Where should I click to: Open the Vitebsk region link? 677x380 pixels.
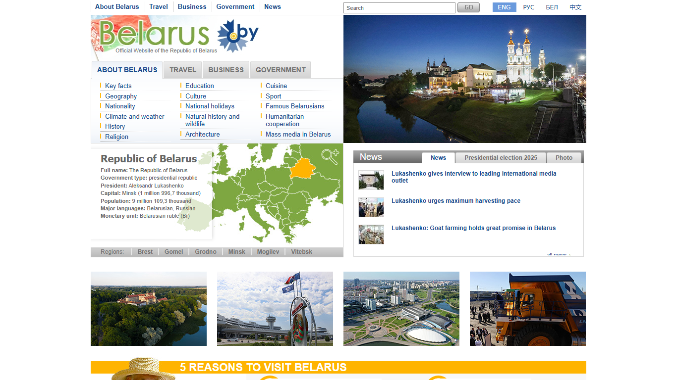pos(302,252)
